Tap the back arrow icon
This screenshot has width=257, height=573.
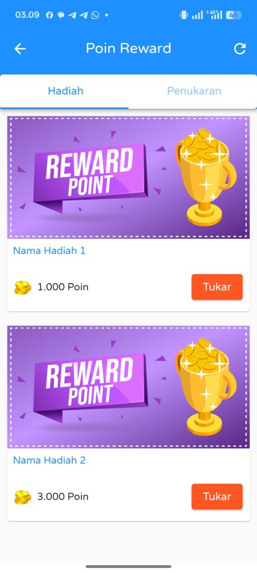coord(20,49)
